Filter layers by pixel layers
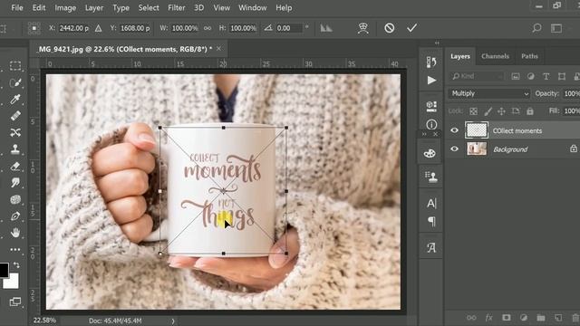 click(x=516, y=76)
